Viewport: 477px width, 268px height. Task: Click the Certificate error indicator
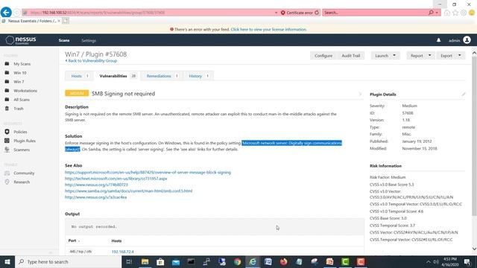pos(297,13)
